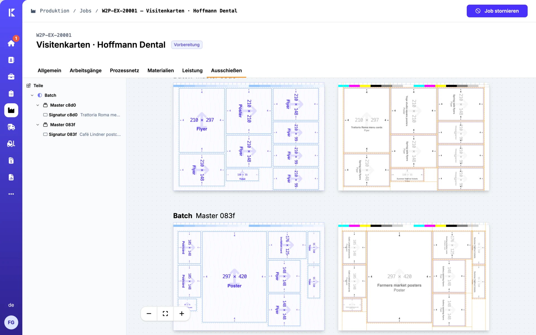Click the Job stornieren button
536x335 pixels.
[497, 11]
